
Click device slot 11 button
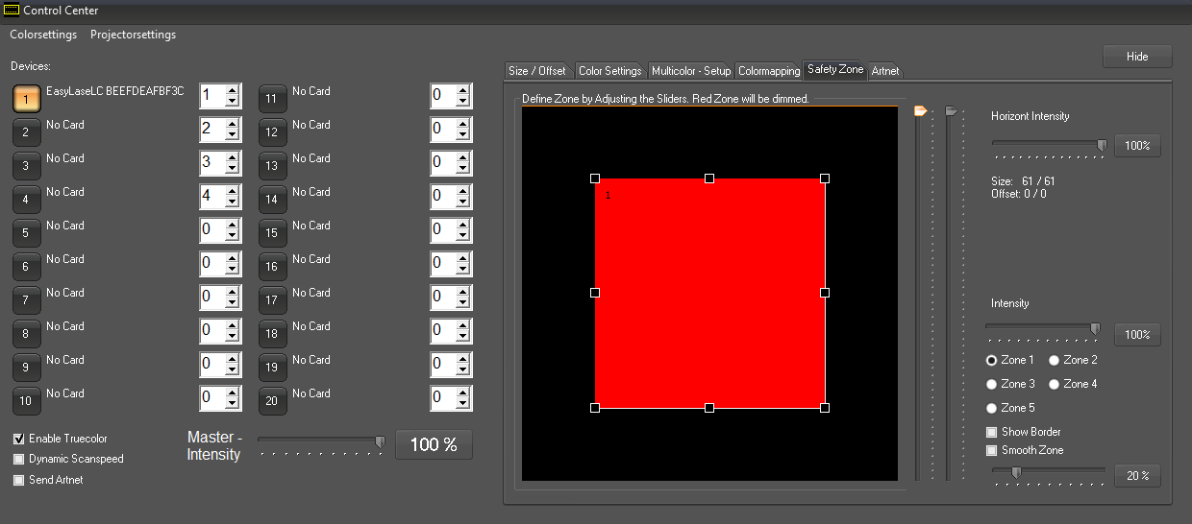[x=272, y=98]
